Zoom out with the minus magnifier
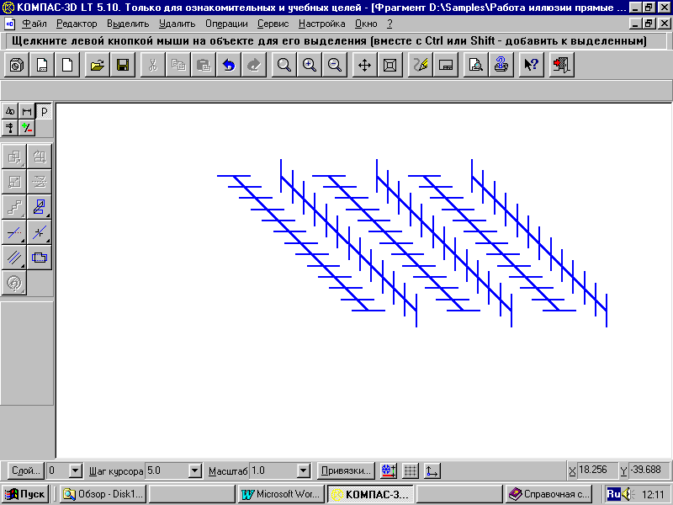The height and width of the screenshot is (505, 673). (x=335, y=65)
